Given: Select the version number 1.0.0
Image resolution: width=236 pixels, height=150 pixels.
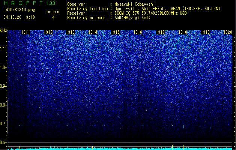Looking at the screenshot, I should tap(51, 3).
